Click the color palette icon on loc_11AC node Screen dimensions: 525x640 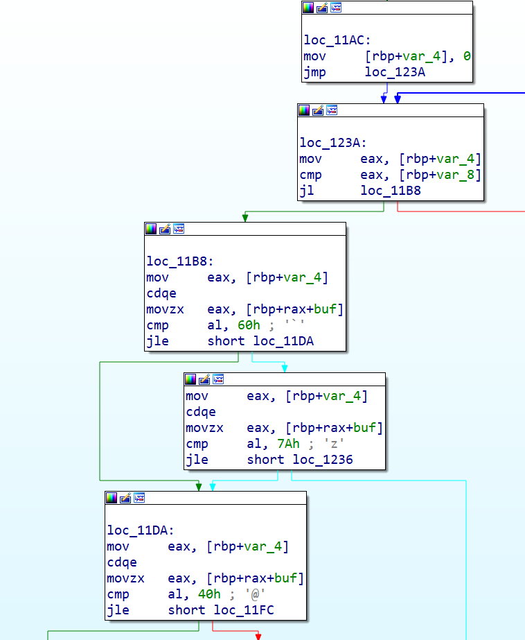point(308,8)
